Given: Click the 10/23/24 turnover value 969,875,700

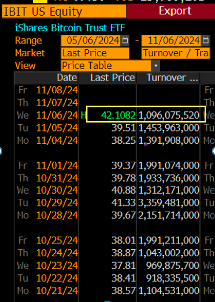Looking at the screenshot, I should (172, 265).
